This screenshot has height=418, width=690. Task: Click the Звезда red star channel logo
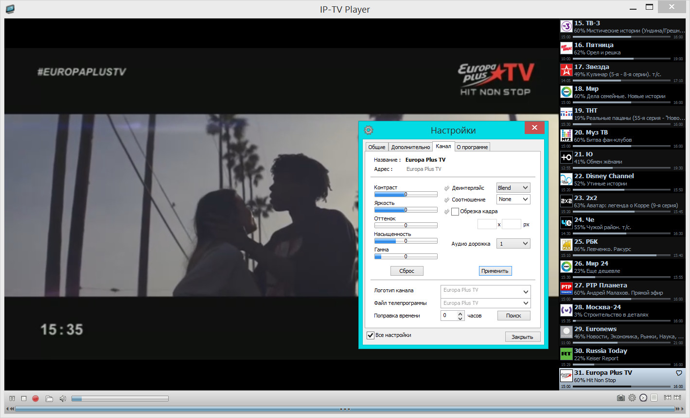[x=566, y=70]
